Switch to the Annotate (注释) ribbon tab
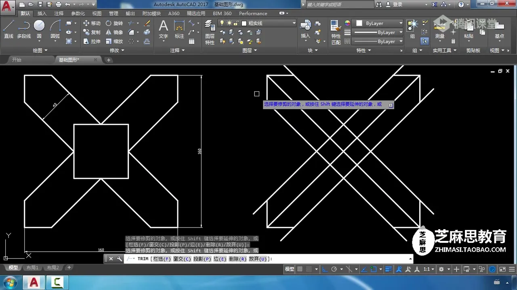Screen dimensions: 517x290 tap(59, 13)
